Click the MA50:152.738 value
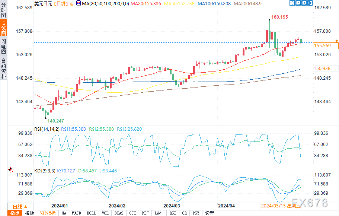This screenshot has width=339, height=216. (x=179, y=4)
